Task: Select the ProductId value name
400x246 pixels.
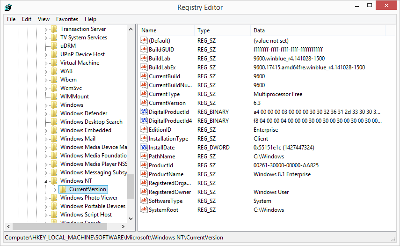Action: tap(161, 165)
